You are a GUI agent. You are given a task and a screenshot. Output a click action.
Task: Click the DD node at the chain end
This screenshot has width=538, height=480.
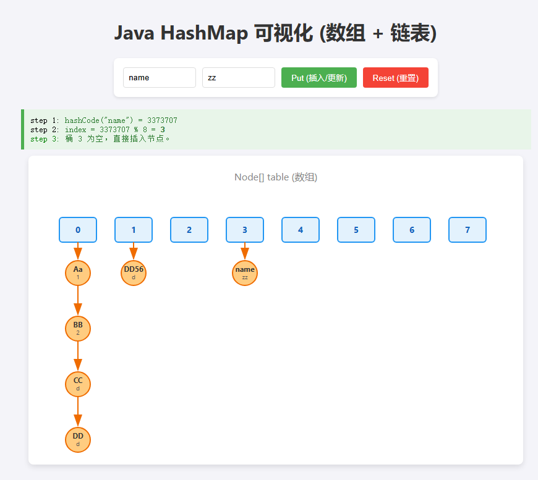click(x=78, y=440)
